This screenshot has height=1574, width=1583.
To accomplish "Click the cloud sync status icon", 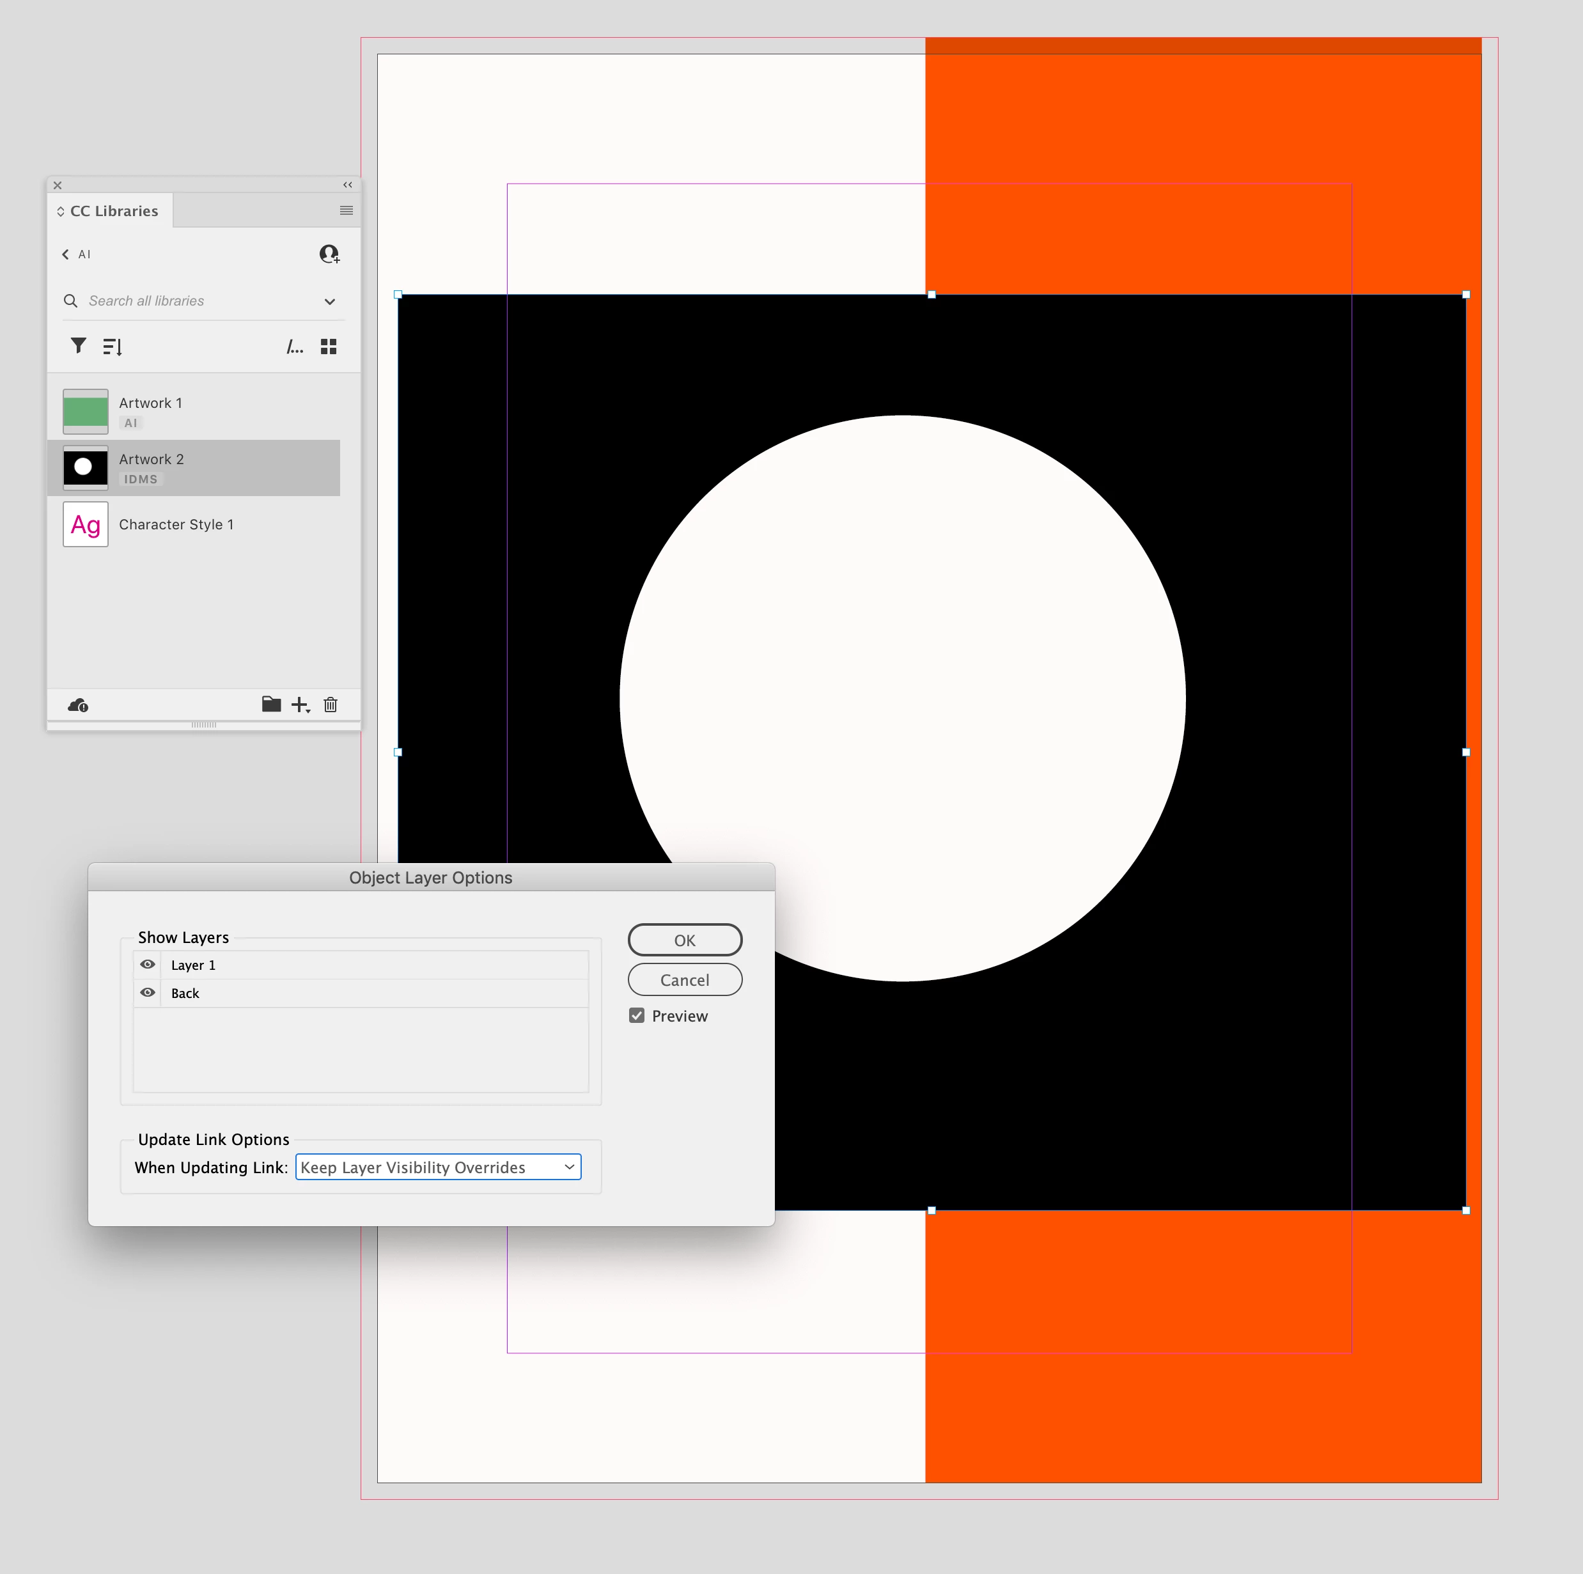I will 78,705.
